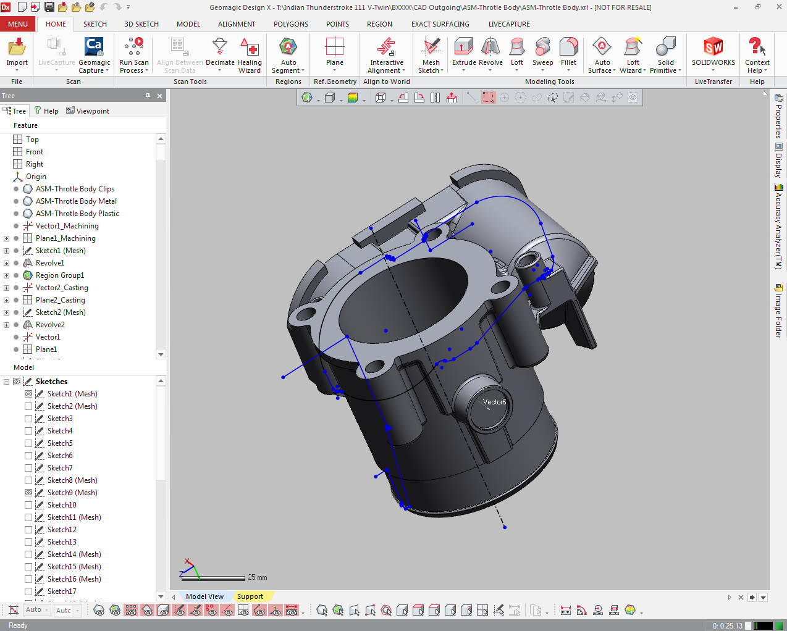The height and width of the screenshot is (631, 787).
Task: Select the Loft tool
Action: (517, 51)
